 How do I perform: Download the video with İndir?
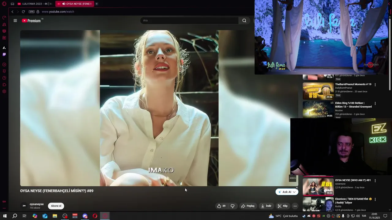[266, 206]
